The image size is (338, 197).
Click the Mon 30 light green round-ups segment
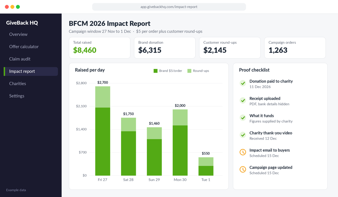tap(180, 118)
